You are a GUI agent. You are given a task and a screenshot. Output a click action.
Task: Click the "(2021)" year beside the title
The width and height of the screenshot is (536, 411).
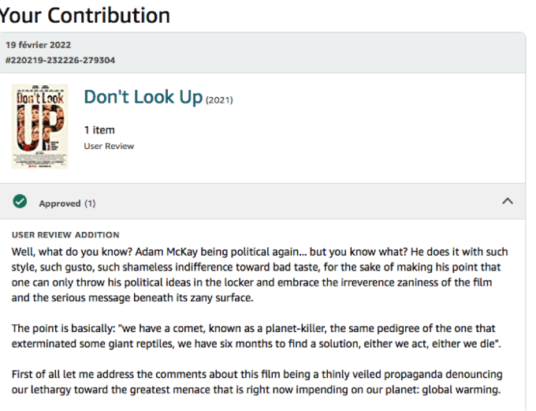pyautogui.click(x=219, y=99)
